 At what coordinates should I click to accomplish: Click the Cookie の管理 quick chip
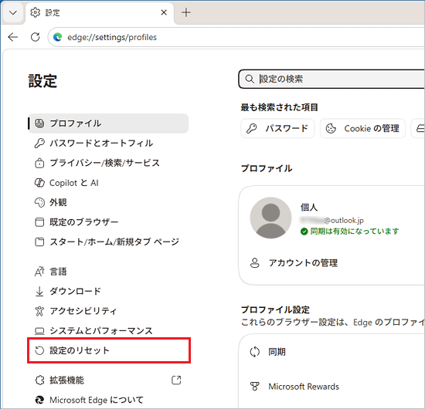click(362, 128)
